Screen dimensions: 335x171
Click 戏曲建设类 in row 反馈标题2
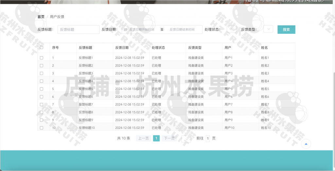pyautogui.click(x=196, y=65)
